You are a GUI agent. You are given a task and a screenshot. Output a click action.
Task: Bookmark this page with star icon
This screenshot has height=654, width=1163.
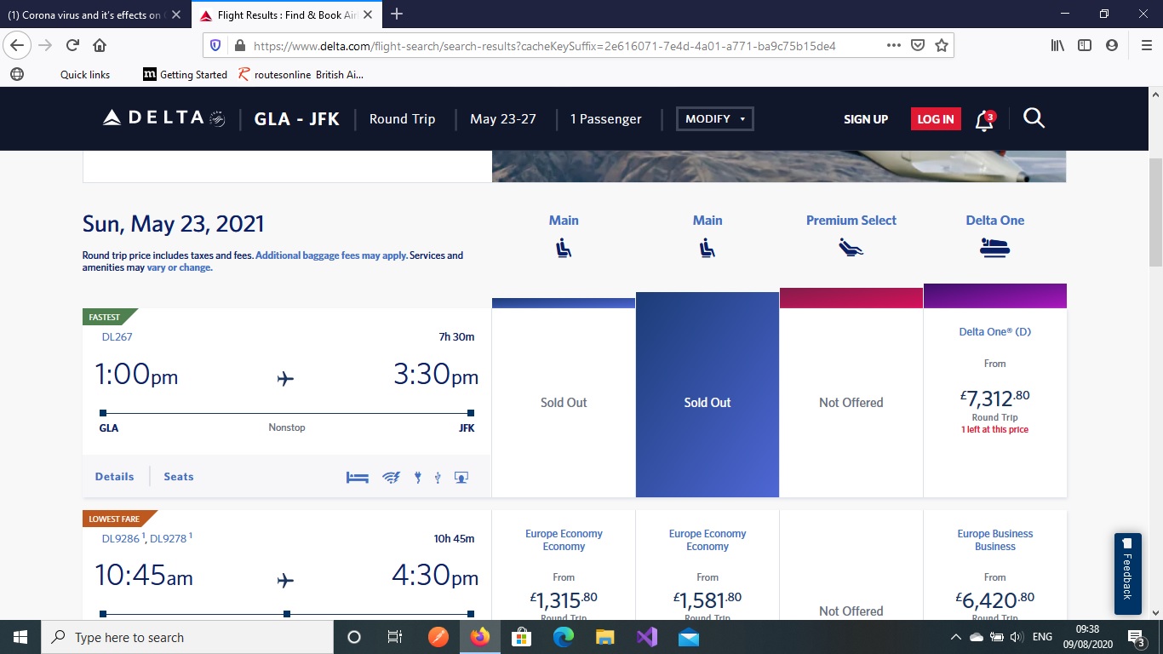pyautogui.click(x=942, y=46)
